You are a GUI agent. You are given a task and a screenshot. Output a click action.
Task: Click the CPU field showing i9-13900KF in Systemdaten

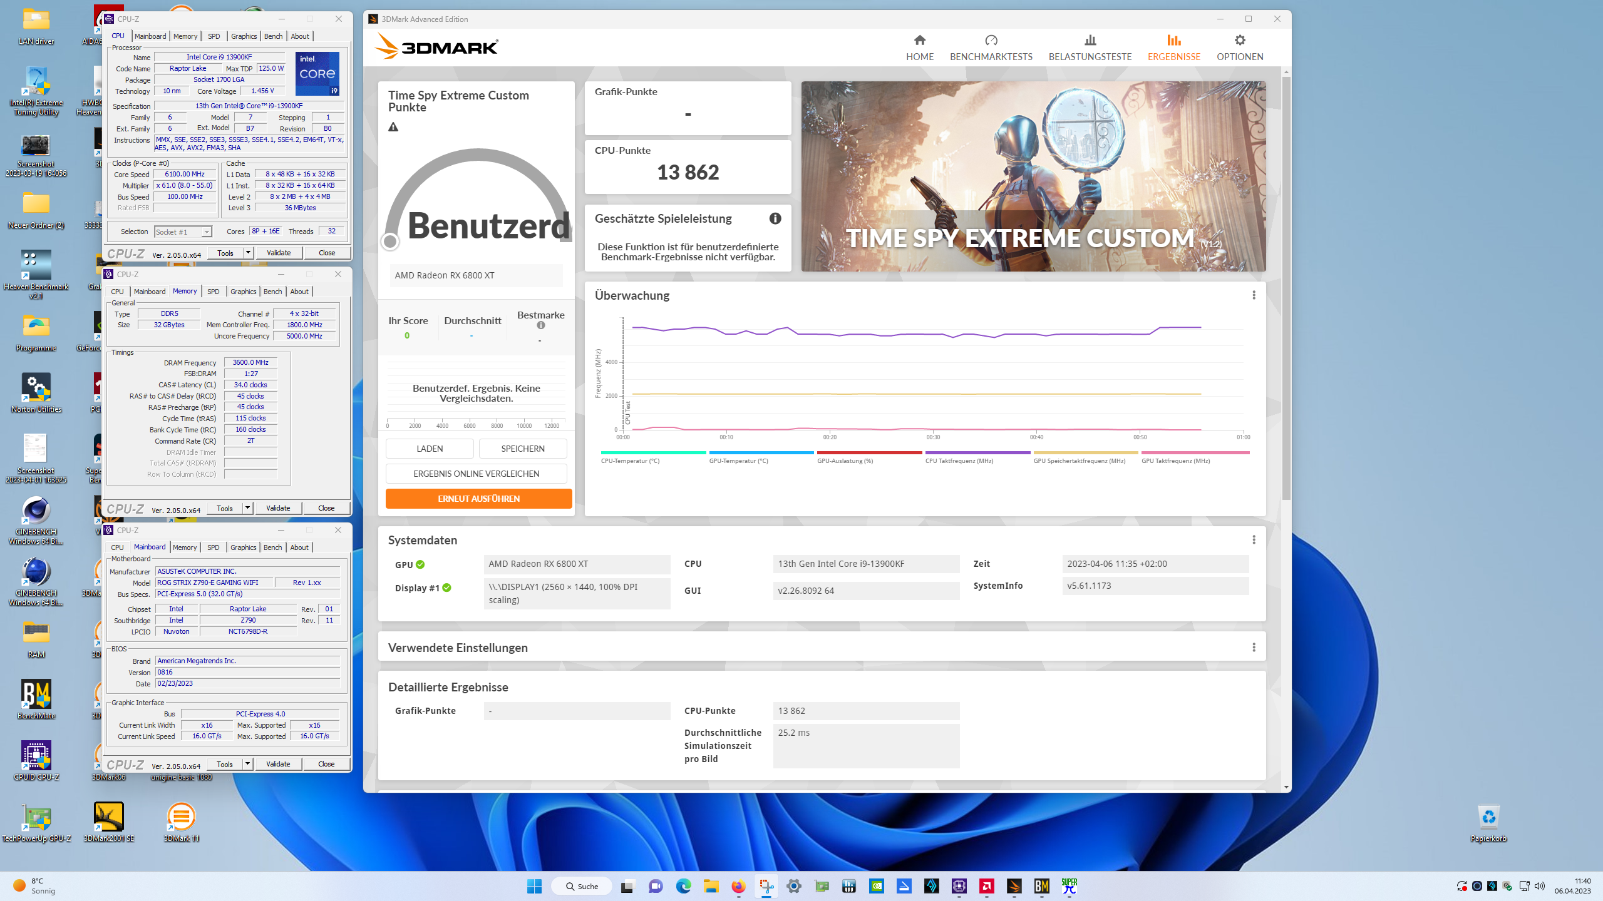tap(866, 564)
